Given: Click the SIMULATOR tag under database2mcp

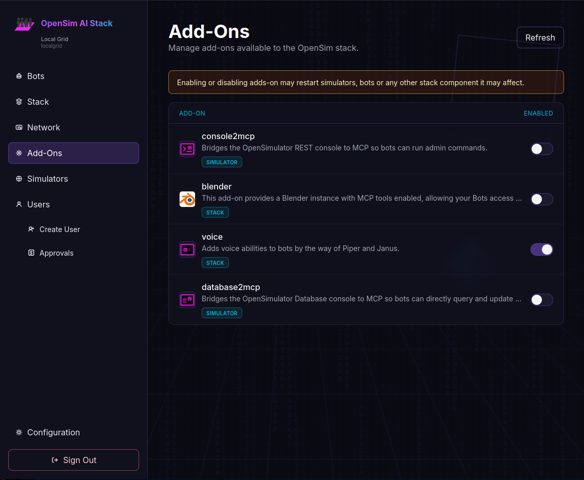Looking at the screenshot, I should tap(222, 313).
